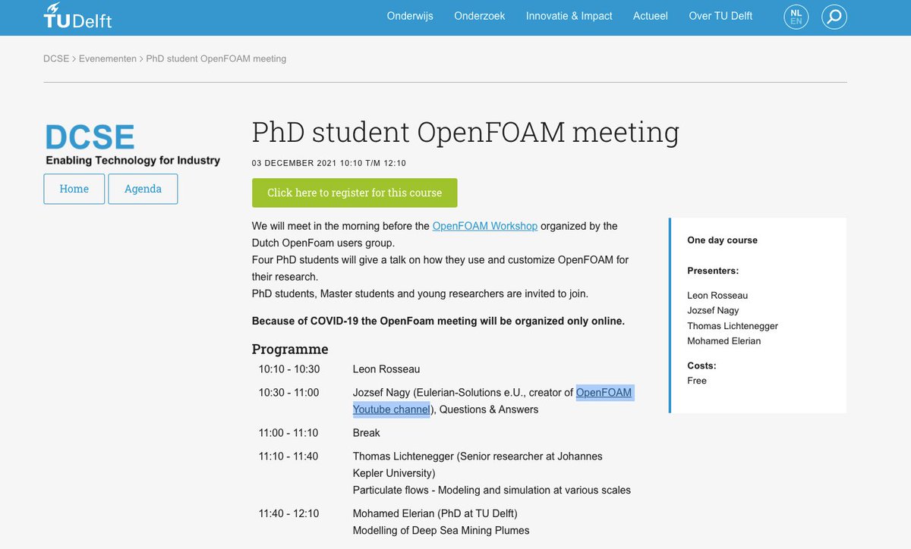Select PhD student OpenFOAM meeting breadcrumb
The width and height of the screenshot is (911, 549).
[216, 58]
